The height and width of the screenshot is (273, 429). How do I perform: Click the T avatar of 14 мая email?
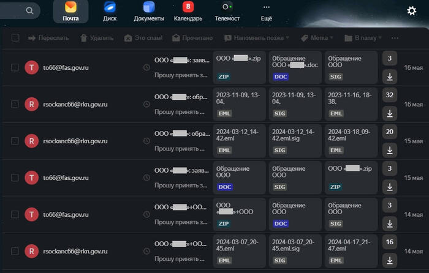pyautogui.click(x=31, y=214)
